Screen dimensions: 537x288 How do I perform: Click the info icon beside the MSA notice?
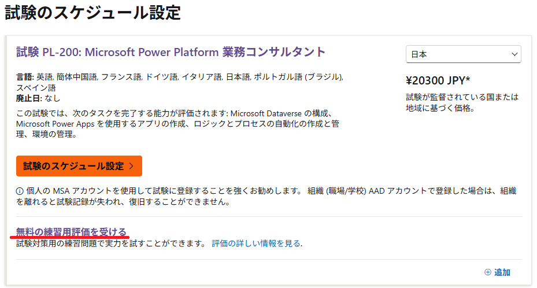click(x=20, y=191)
